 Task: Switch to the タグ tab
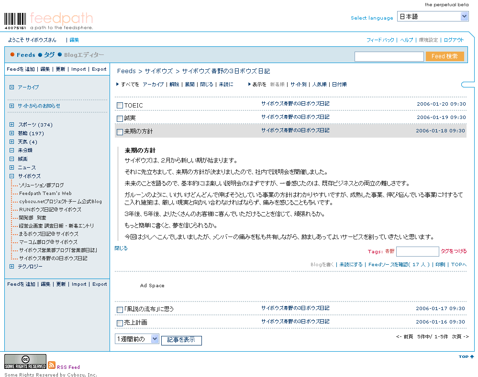click(49, 55)
